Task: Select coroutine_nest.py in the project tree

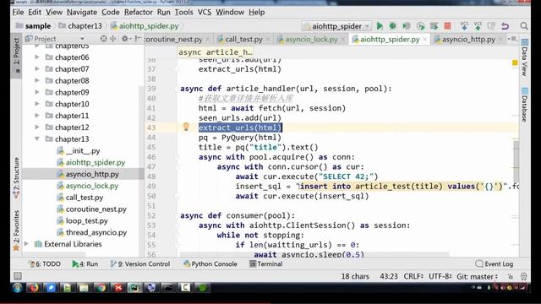Action: pyautogui.click(x=96, y=209)
